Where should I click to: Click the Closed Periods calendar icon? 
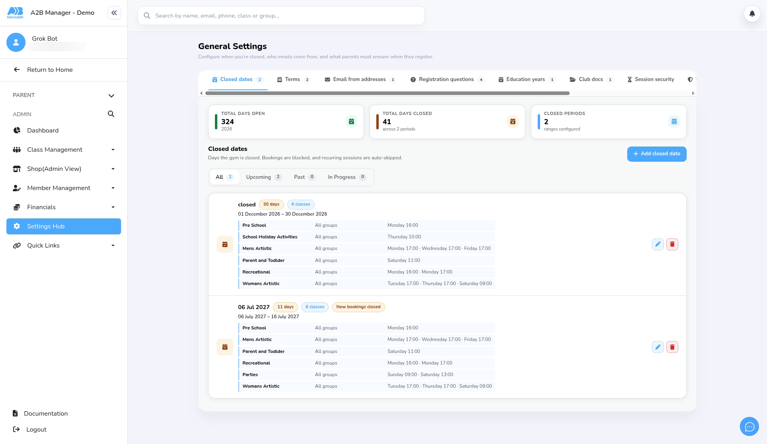[674, 121]
